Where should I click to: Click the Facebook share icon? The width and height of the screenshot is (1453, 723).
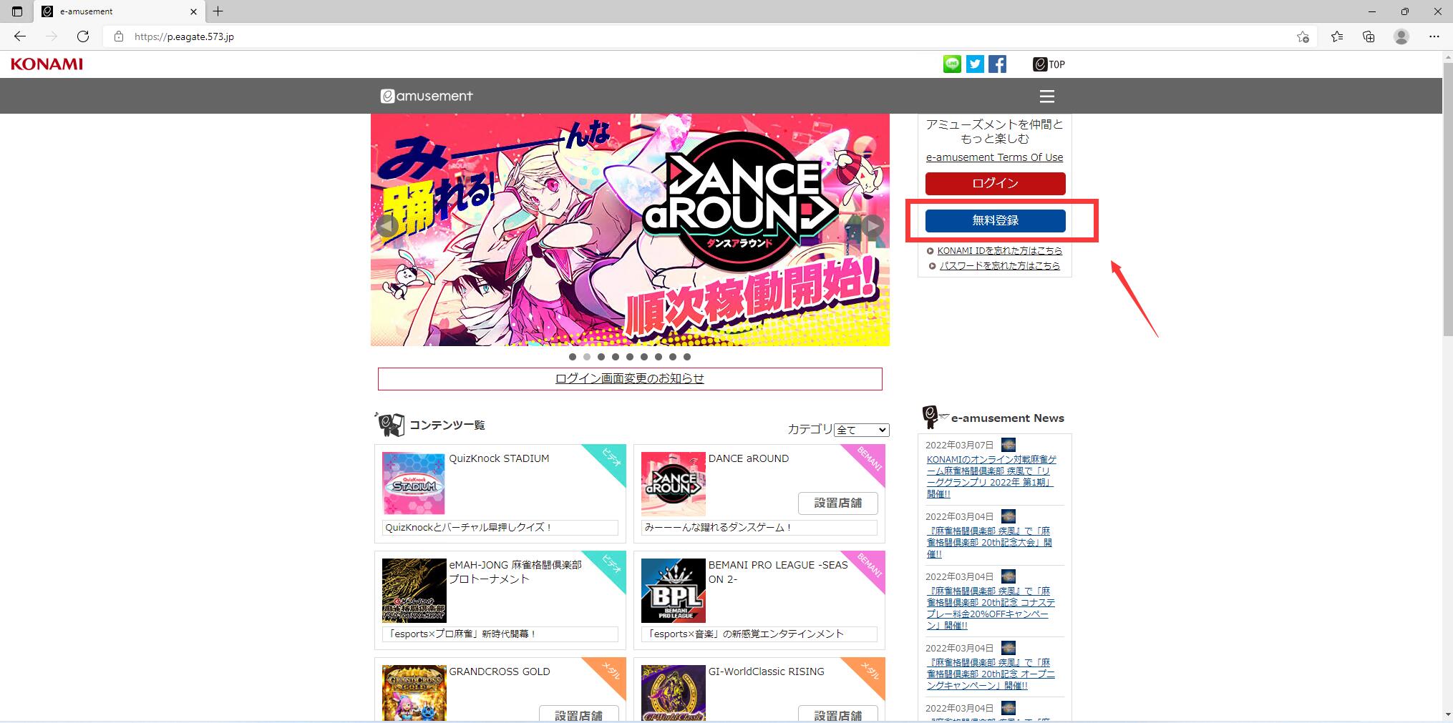click(x=997, y=64)
